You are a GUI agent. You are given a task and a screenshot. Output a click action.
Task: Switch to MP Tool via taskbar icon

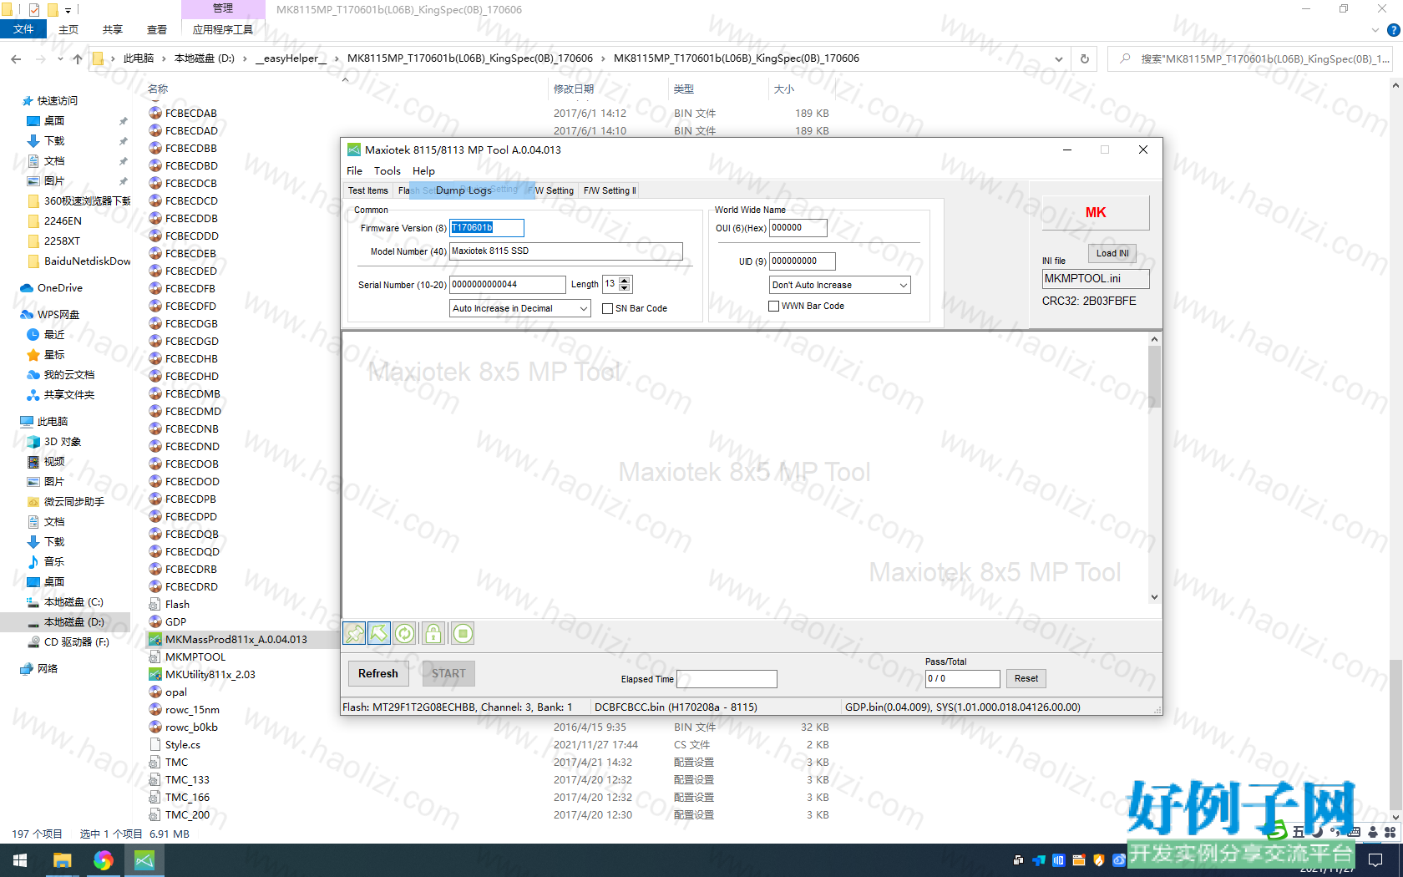(x=144, y=860)
